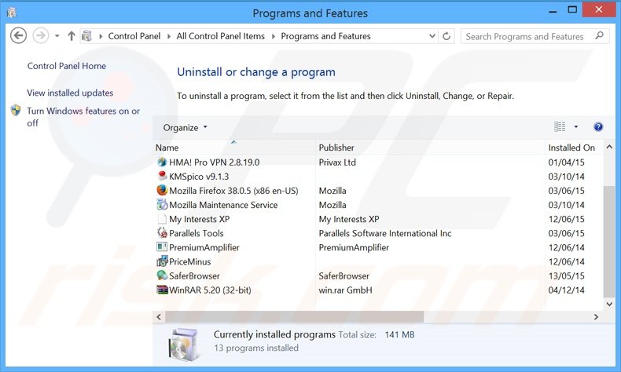Click the search magnifier icon
Viewport: 621px width, 372px height.
(x=600, y=36)
